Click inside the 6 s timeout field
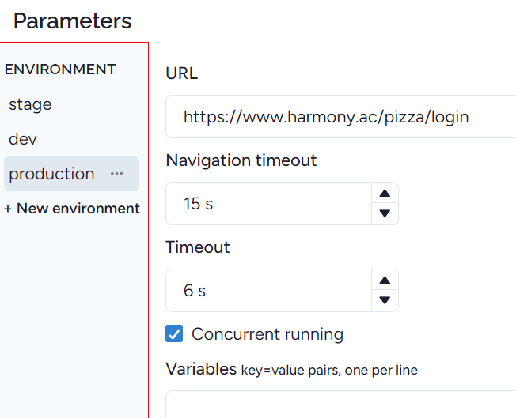516x418 pixels. (269, 290)
